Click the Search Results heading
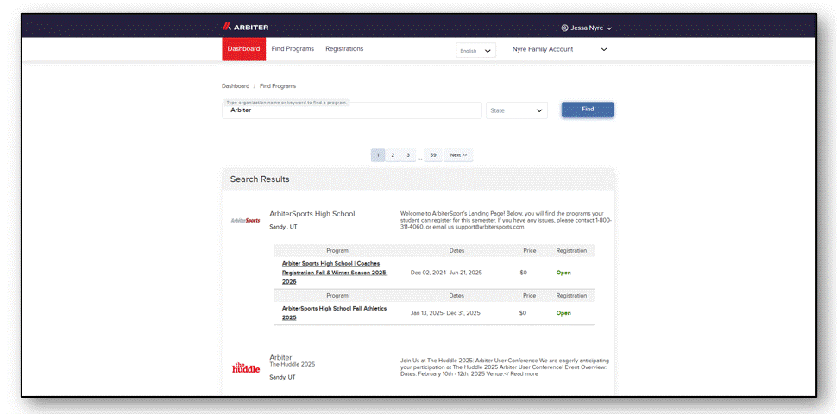Screen dimensions: 837x414 260,179
